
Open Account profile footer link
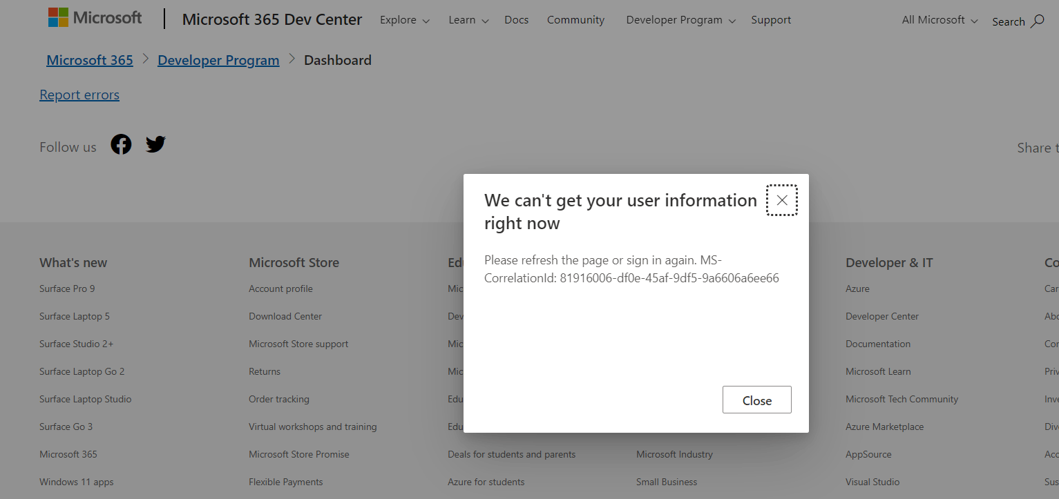click(x=281, y=288)
